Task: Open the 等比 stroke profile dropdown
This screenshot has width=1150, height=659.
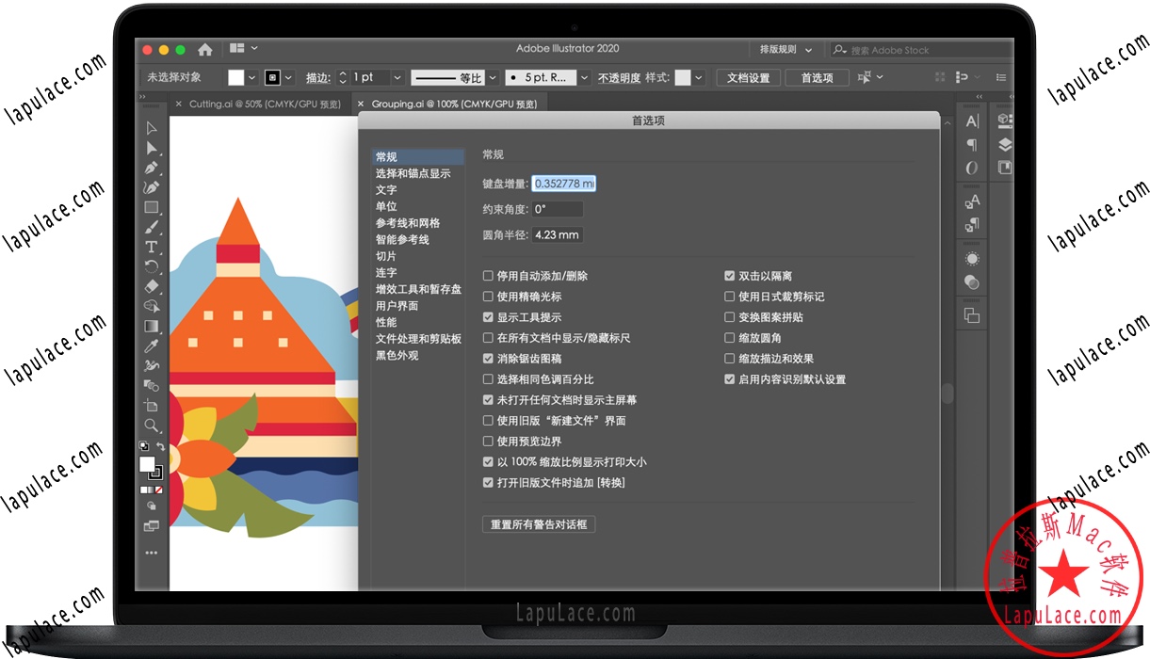Action: [x=492, y=77]
